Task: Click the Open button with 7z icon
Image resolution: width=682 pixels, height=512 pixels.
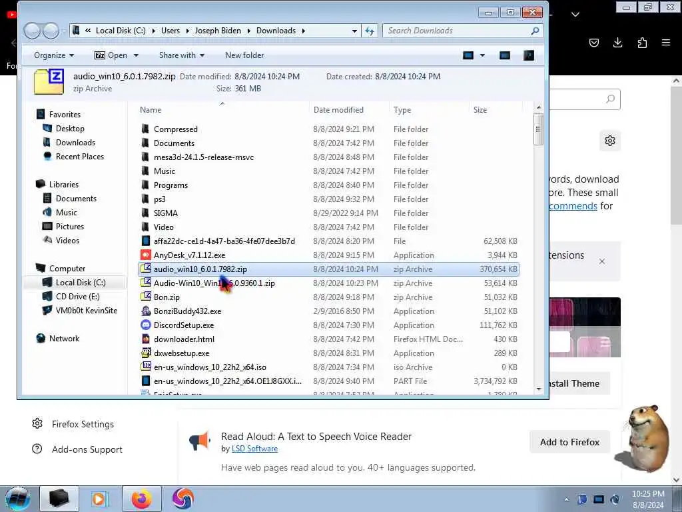Action: click(111, 55)
